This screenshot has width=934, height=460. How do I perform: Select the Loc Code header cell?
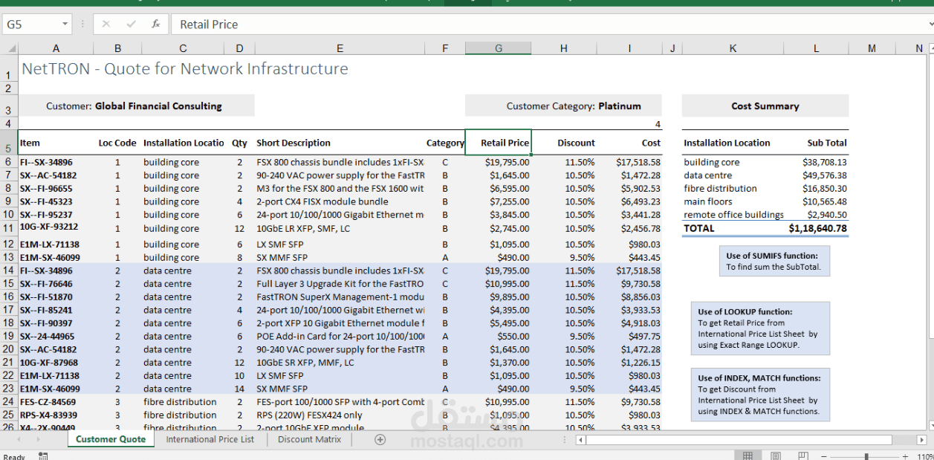click(117, 143)
